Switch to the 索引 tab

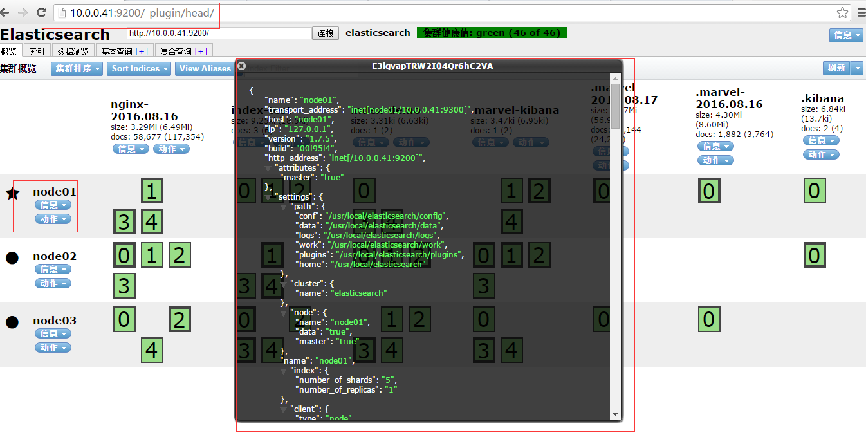(37, 51)
